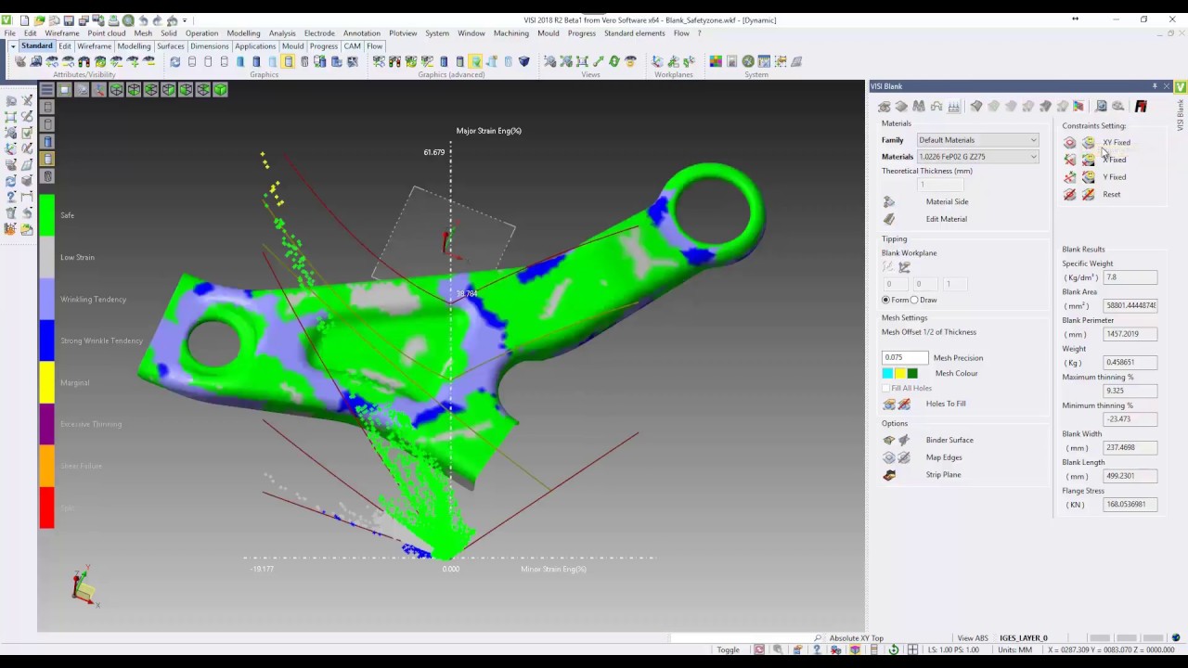Image resolution: width=1188 pixels, height=668 pixels.
Task: Click the Strip Plane label
Action: tap(943, 475)
